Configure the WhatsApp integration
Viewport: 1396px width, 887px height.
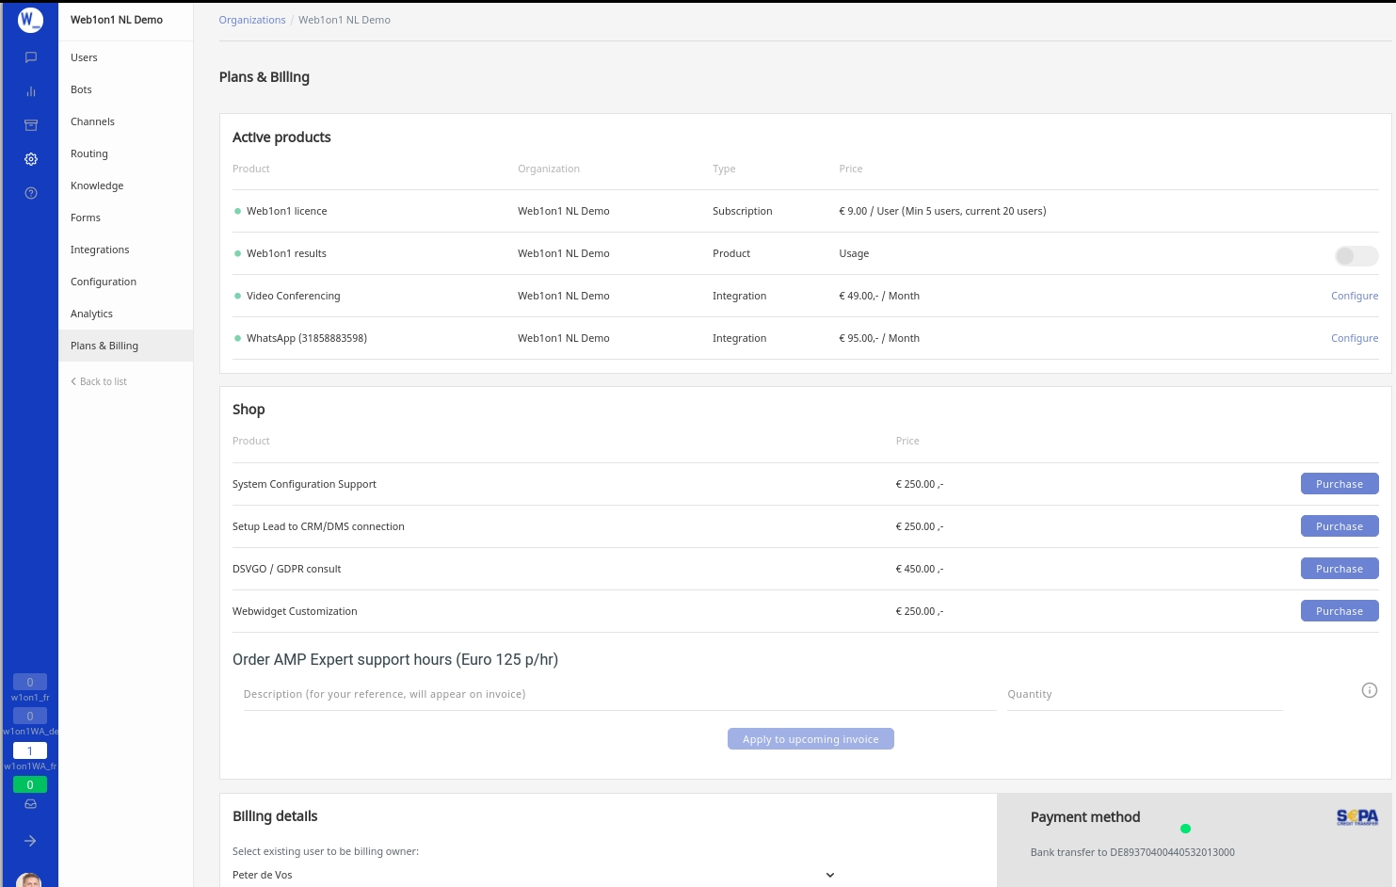pos(1355,338)
